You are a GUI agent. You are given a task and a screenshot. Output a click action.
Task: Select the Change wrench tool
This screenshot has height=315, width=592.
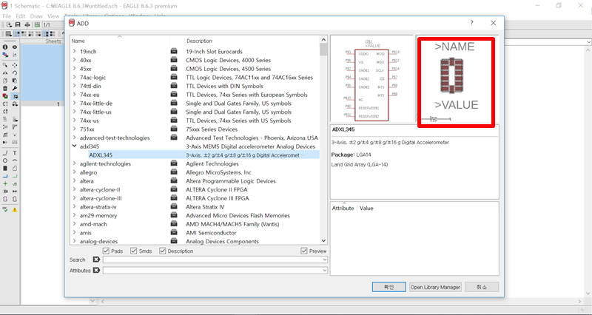[15, 88]
